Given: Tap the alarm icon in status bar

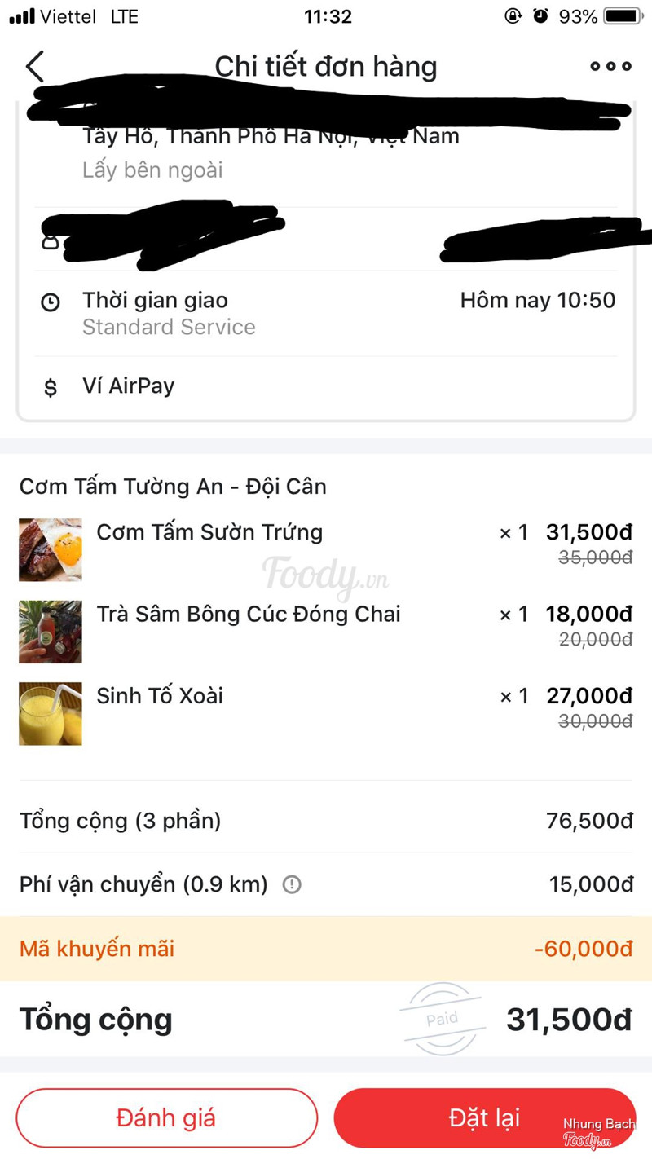Looking at the screenshot, I should click(540, 16).
